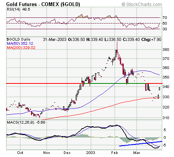Click the RSI axis label 70
Image resolution: width=174 pixels, height=157 pixels.
[x=165, y=17]
